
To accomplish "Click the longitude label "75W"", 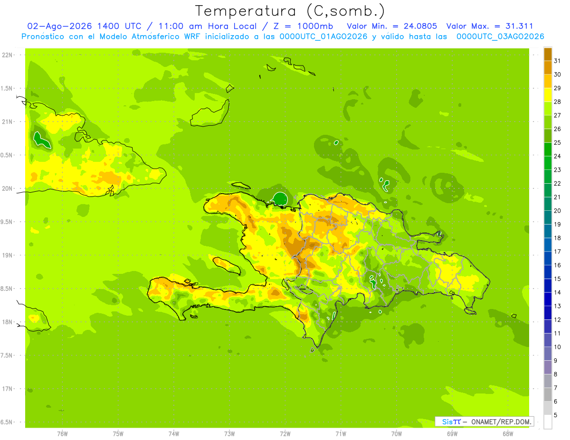I will [118, 434].
